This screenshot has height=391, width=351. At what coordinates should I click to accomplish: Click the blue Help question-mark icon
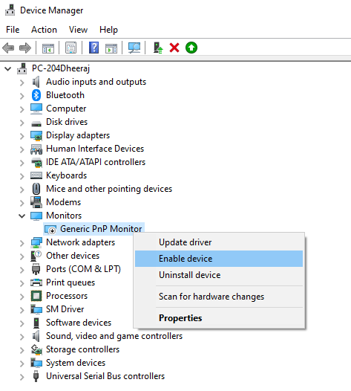(94, 48)
